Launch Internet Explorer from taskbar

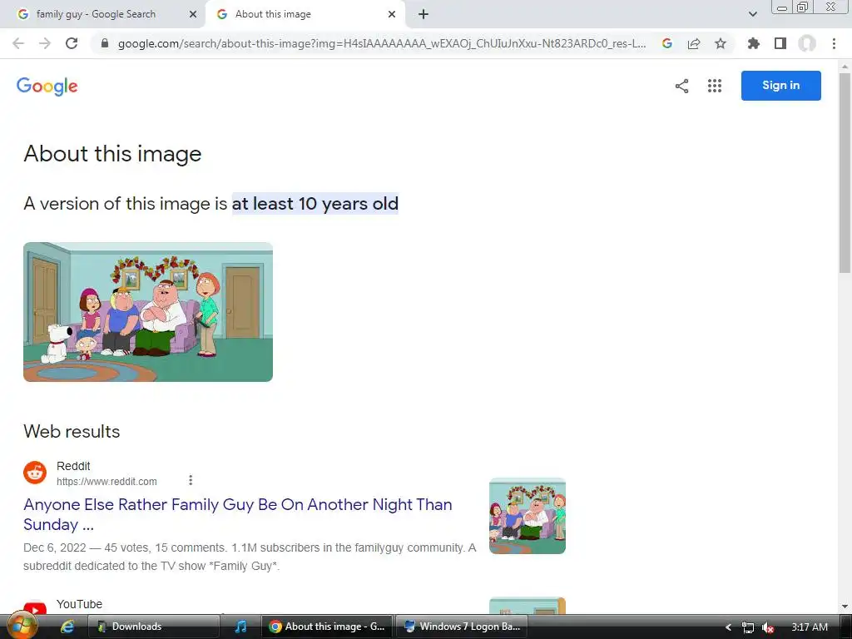click(67, 627)
